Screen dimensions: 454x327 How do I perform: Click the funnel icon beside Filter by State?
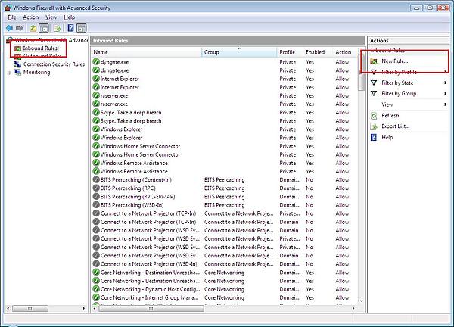(374, 83)
